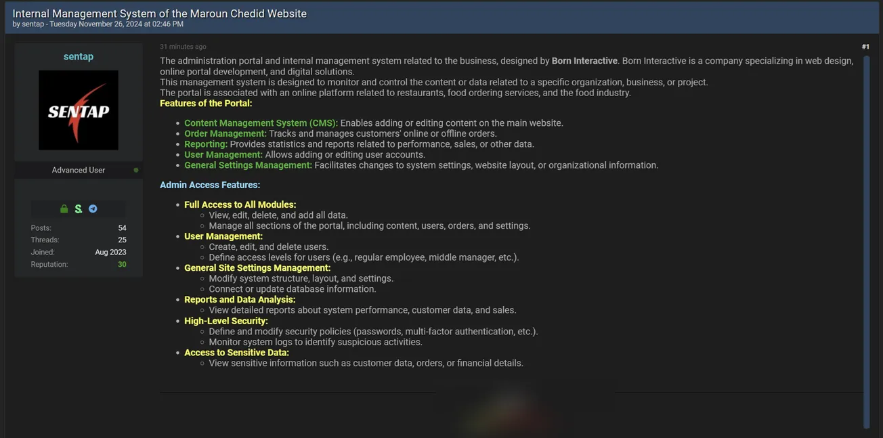Click the green lock icon in profile

[64, 209]
